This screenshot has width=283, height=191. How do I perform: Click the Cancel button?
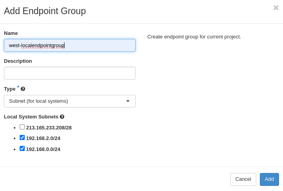click(x=243, y=179)
